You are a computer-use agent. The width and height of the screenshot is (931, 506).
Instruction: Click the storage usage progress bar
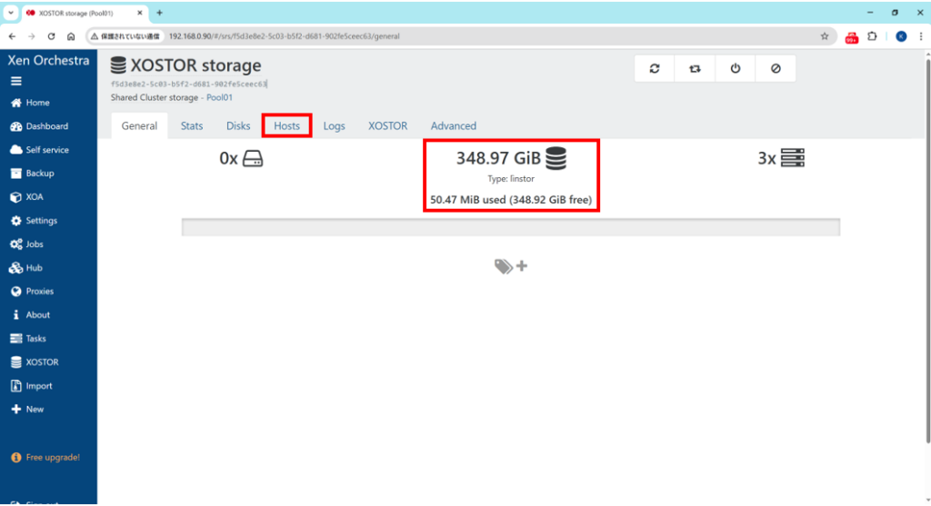point(510,227)
